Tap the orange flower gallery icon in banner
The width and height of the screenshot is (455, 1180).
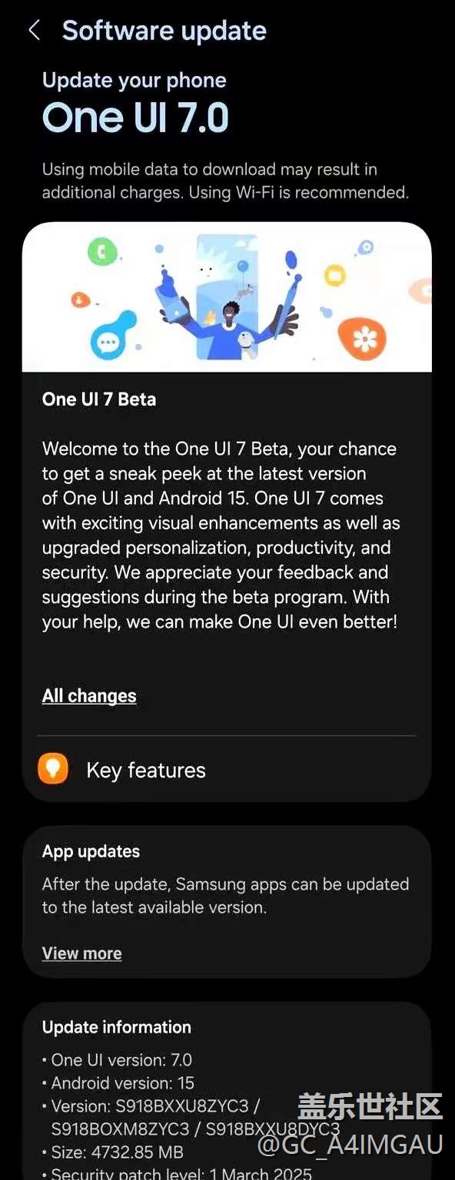pyautogui.click(x=361, y=338)
